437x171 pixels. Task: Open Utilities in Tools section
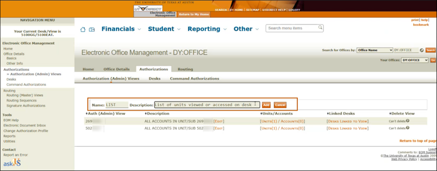[9, 141]
